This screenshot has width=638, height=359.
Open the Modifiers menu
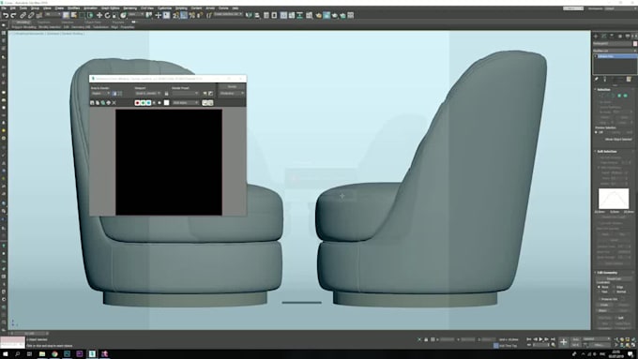click(73, 8)
